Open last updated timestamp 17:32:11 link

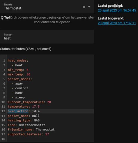[x=117, y=23]
